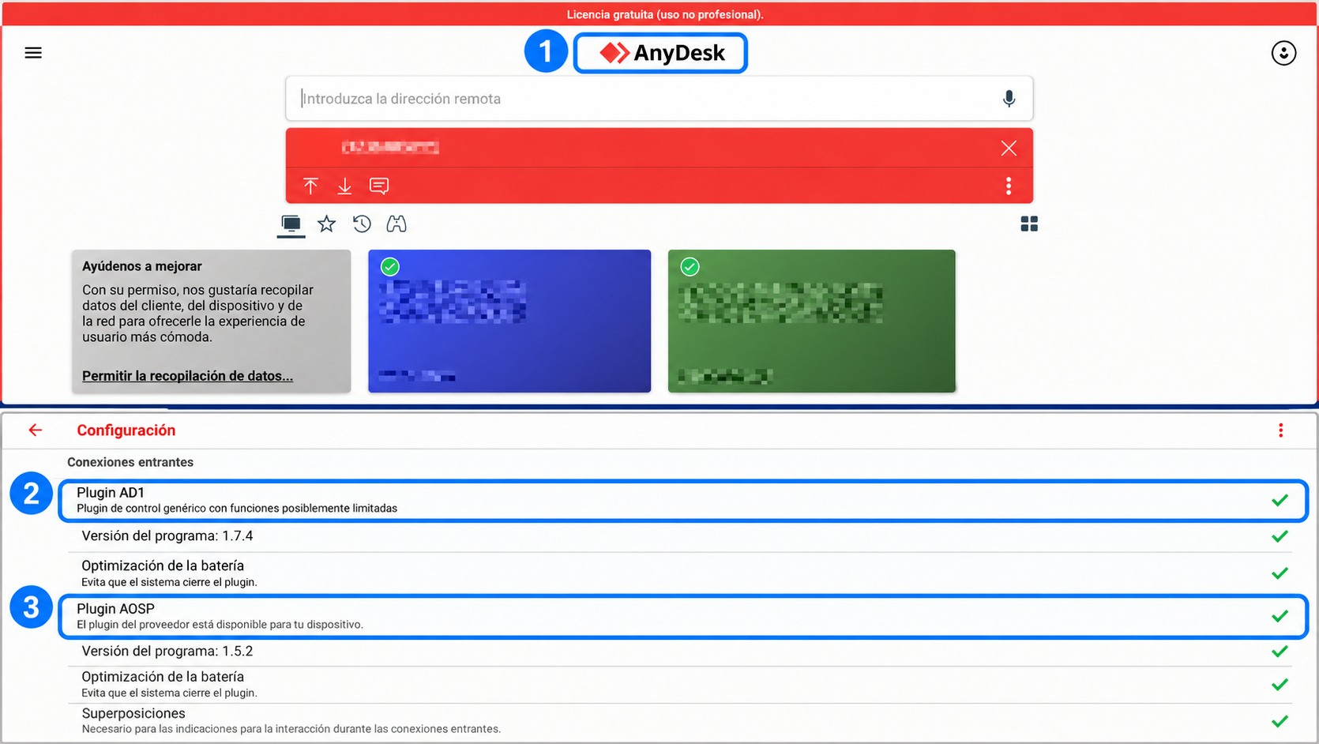Open the green remote device thumbnail
The height and width of the screenshot is (744, 1319).
[x=812, y=321]
